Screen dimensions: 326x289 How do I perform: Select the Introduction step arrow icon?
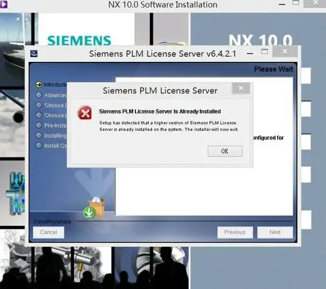[x=38, y=84]
